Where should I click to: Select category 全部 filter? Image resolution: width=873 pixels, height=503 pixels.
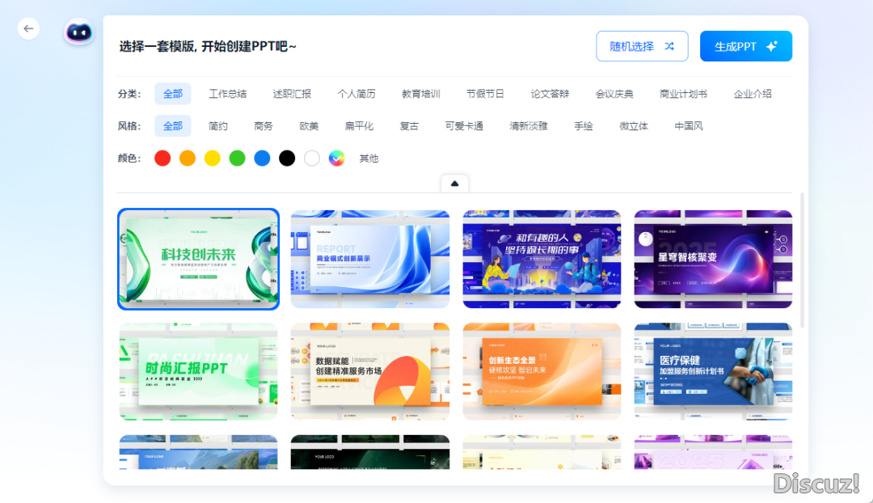[173, 94]
